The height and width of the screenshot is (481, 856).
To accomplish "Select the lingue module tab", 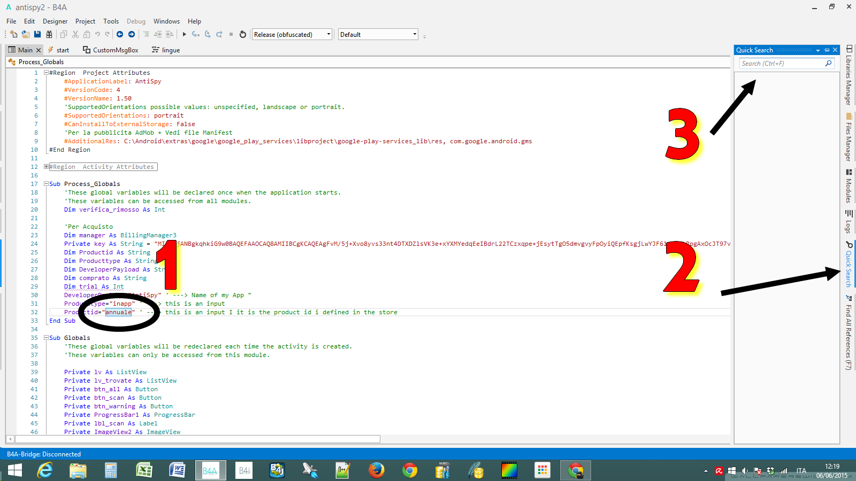I will click(x=170, y=50).
